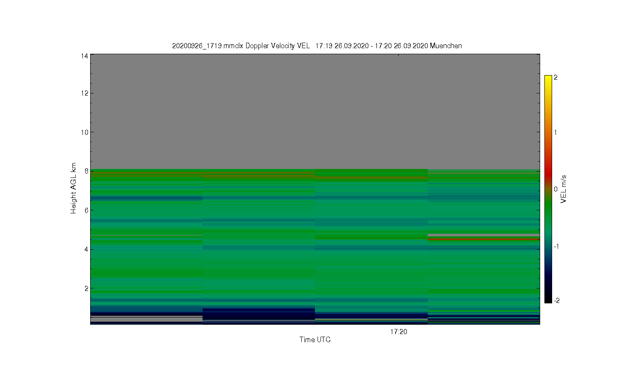Screen dimensions: 641x384
Task: Click the 8 height tick label
Action: point(86,171)
